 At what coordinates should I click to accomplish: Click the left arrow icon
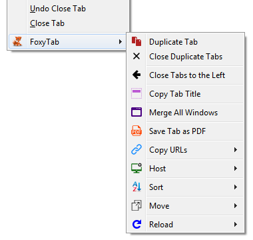pyautogui.click(x=136, y=75)
